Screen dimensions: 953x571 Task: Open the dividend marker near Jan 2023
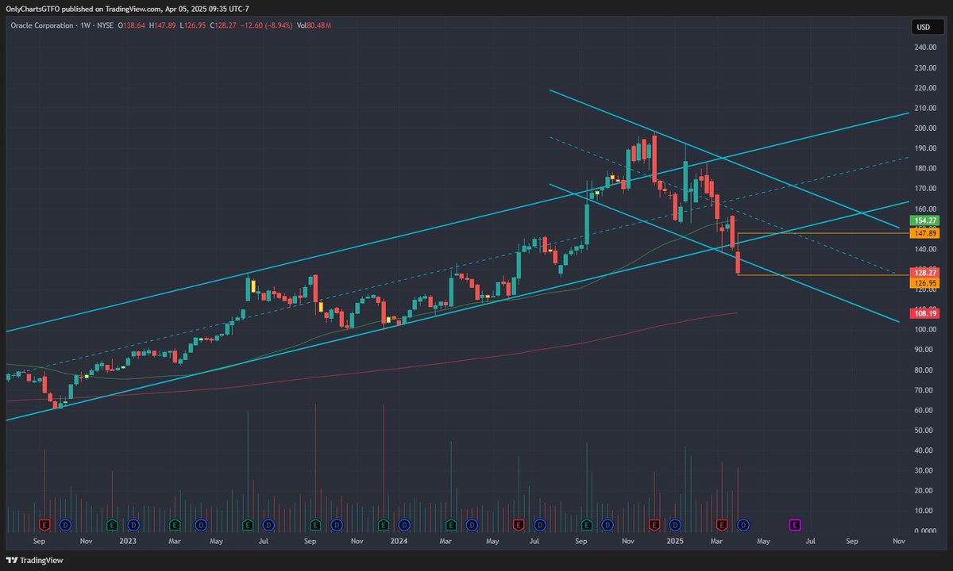point(133,524)
